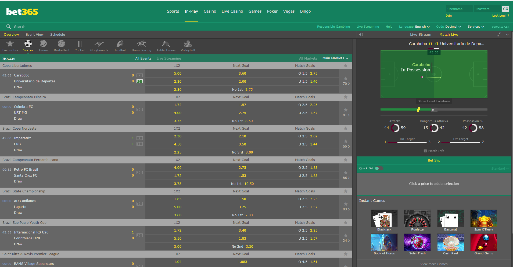The width and height of the screenshot is (513, 267).
Task: Click the Lost Login? link
Action: 500,16
